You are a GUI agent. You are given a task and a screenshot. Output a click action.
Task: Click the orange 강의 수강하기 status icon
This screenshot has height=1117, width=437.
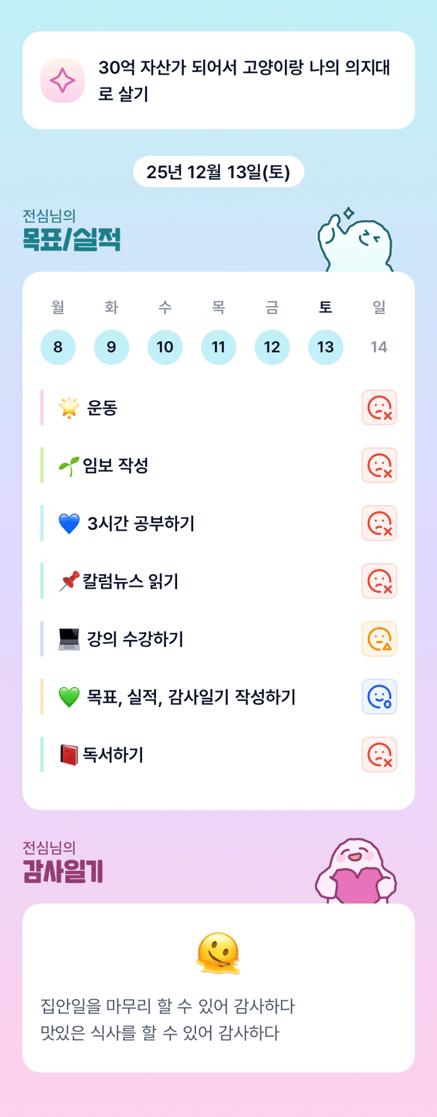point(379,639)
